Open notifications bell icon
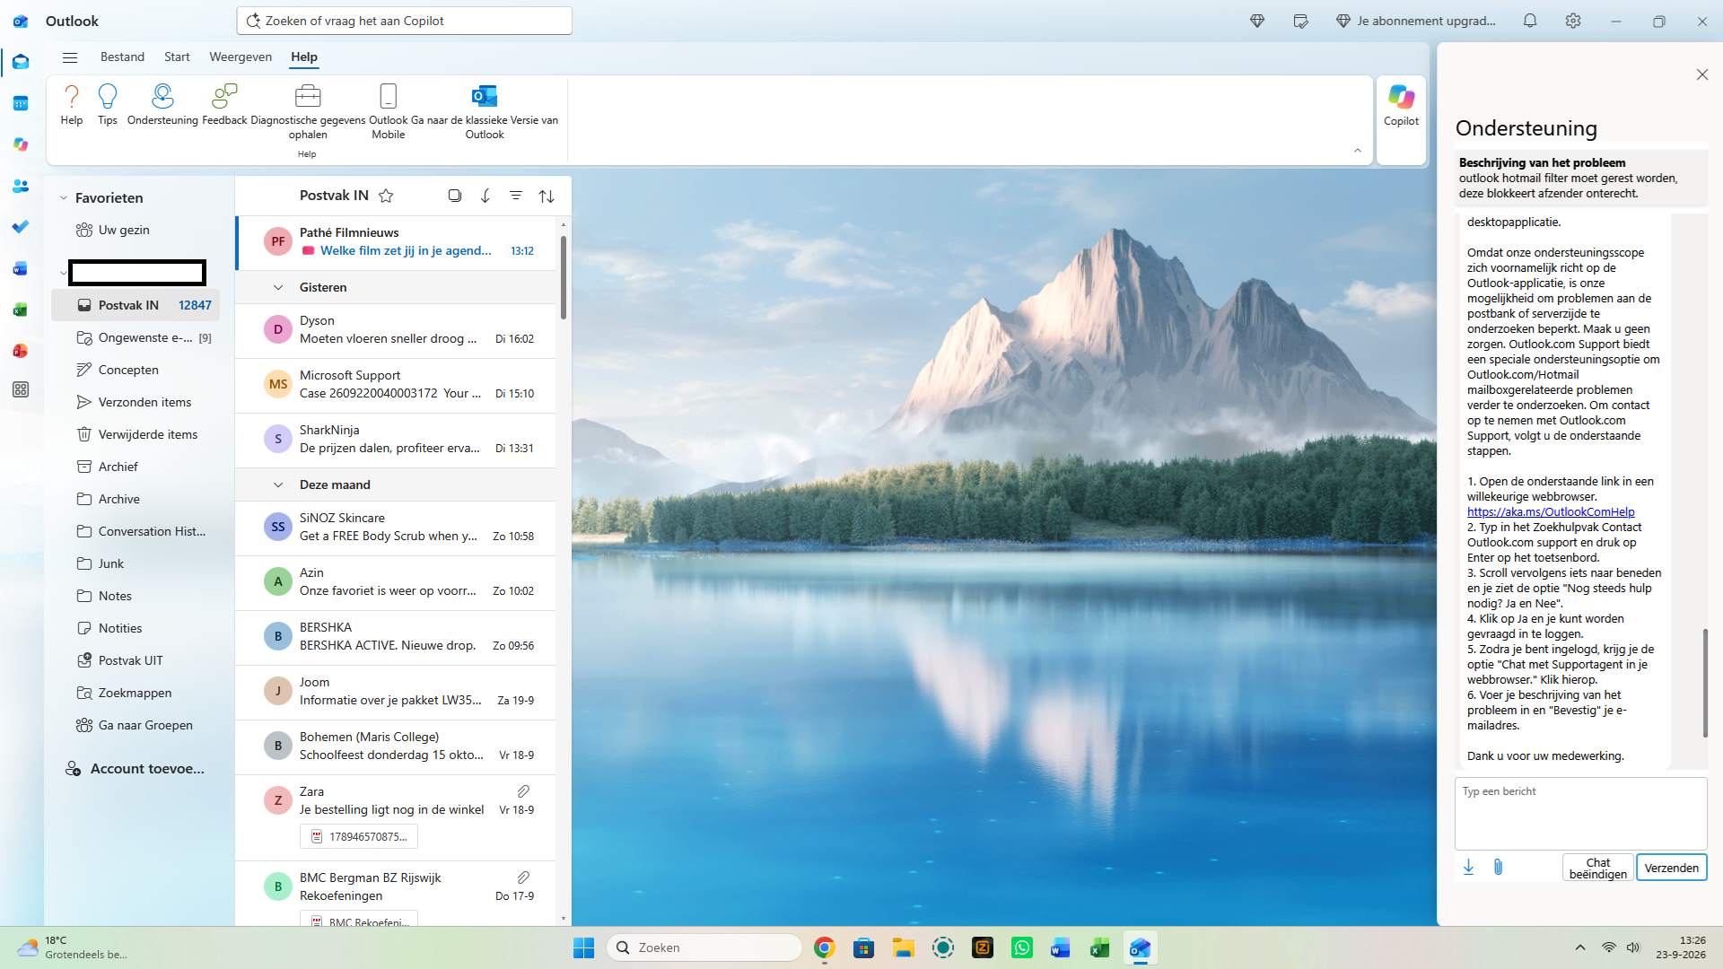The height and width of the screenshot is (969, 1723). pyautogui.click(x=1530, y=21)
